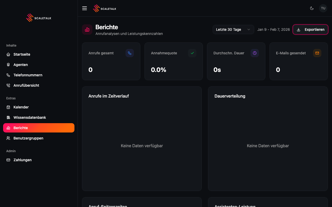Click the home icon beside Startseite

click(8, 54)
